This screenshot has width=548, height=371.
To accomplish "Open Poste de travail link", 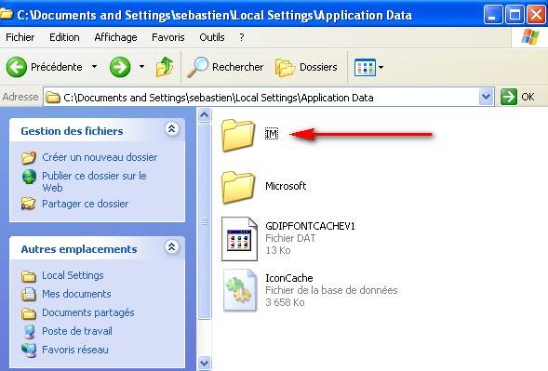I will pyautogui.click(x=77, y=331).
